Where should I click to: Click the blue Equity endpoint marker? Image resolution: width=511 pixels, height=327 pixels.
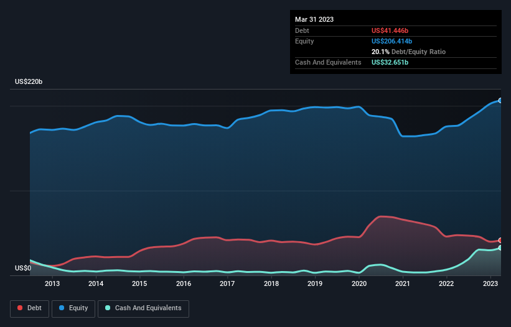click(500, 101)
